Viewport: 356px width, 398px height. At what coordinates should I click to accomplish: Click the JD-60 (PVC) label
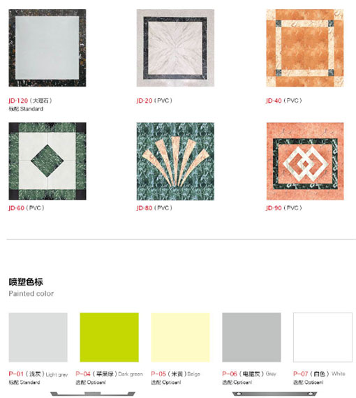27,208
